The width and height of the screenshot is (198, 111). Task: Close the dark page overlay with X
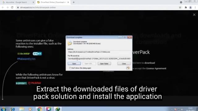194,15
